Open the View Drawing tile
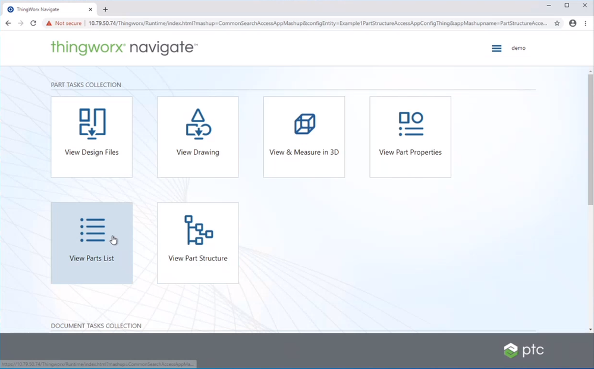 click(198, 137)
